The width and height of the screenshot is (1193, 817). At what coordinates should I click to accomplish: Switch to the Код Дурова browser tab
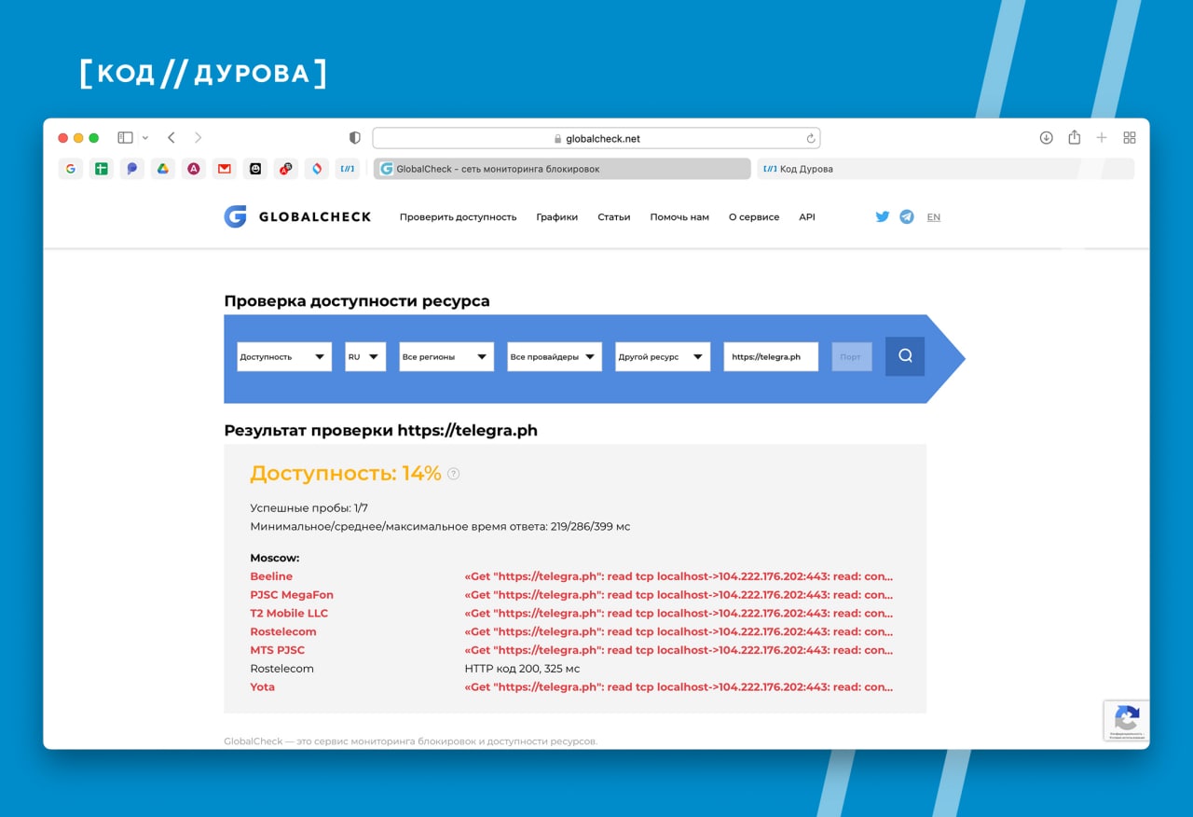[x=945, y=169]
